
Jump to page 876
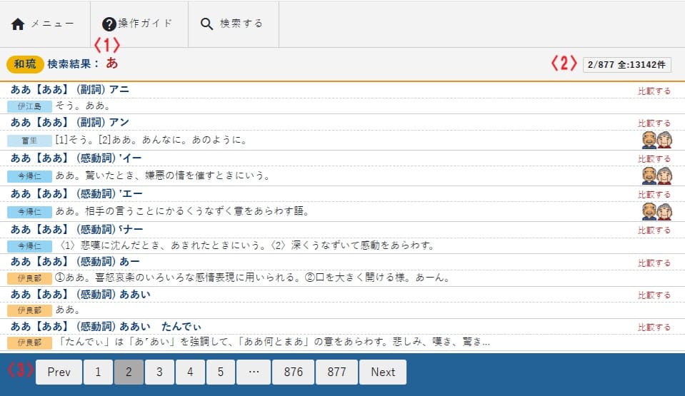[x=293, y=372]
